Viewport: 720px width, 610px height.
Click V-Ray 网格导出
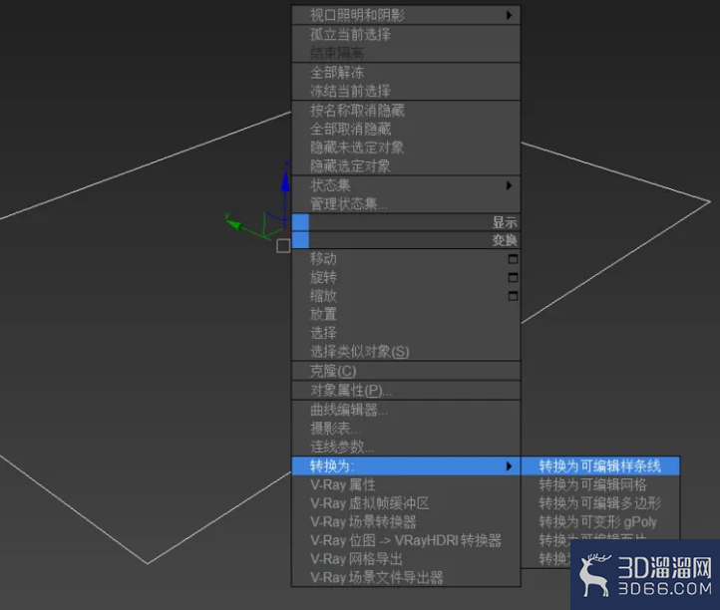tap(406, 559)
